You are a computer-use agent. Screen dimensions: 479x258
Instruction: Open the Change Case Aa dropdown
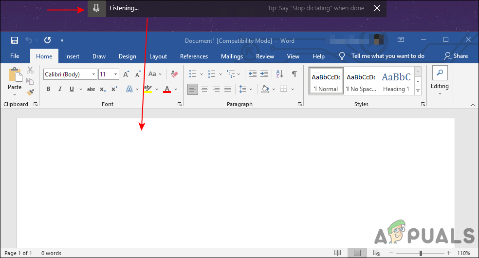[x=155, y=74]
